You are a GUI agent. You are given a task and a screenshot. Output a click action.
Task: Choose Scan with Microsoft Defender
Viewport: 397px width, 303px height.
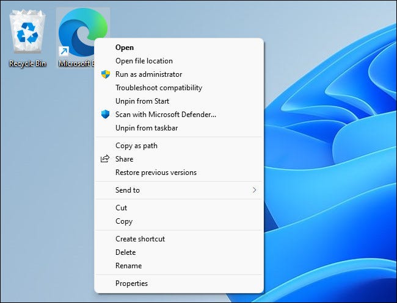click(166, 115)
